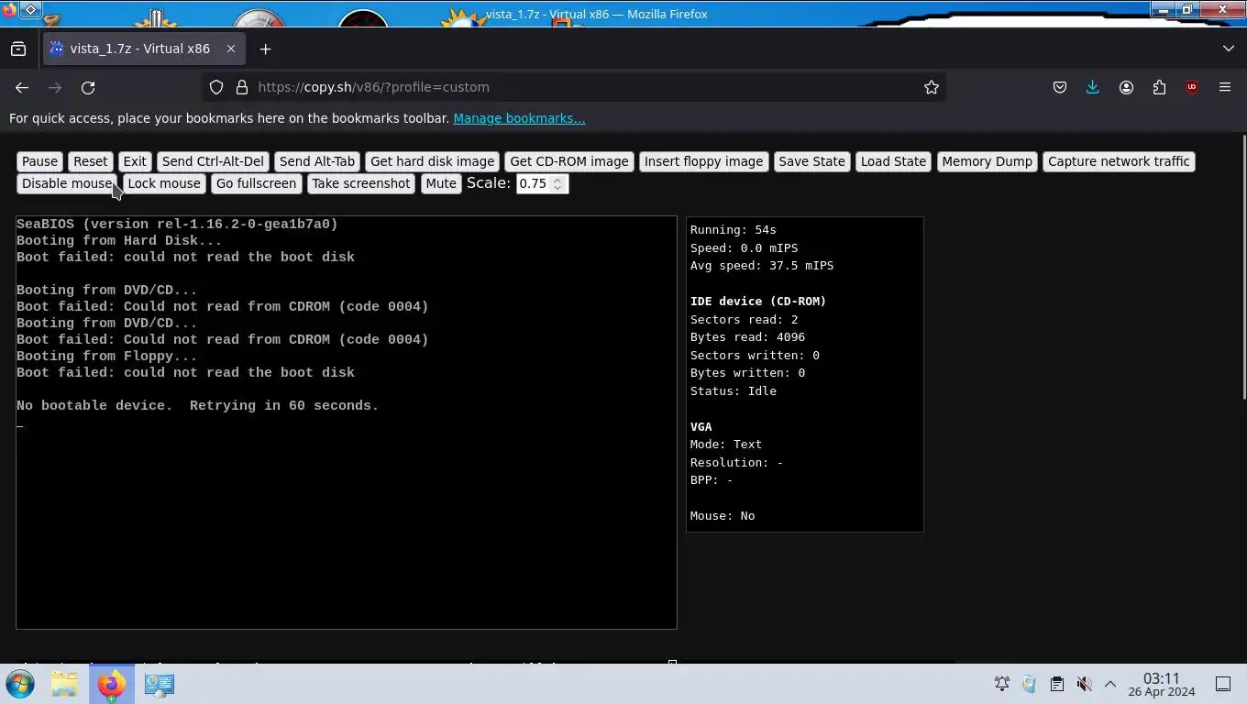Close the vista_1.7z Virtual x86 tab

pyautogui.click(x=231, y=49)
